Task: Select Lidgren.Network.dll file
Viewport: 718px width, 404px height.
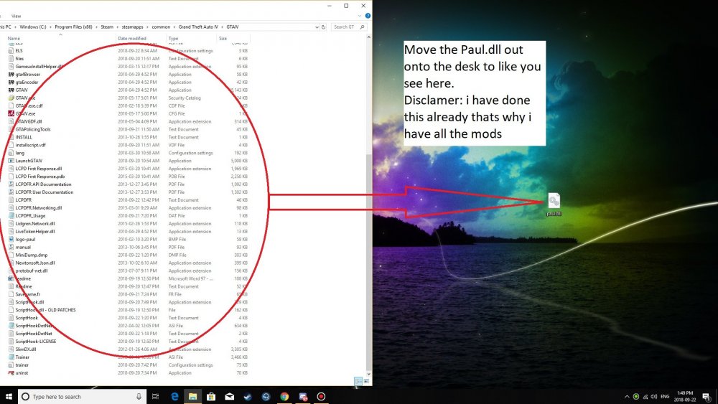Action: tap(34, 224)
